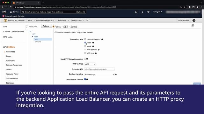Select the /pets resource
This screenshot has height=114, width=204.
(x=36, y=37)
